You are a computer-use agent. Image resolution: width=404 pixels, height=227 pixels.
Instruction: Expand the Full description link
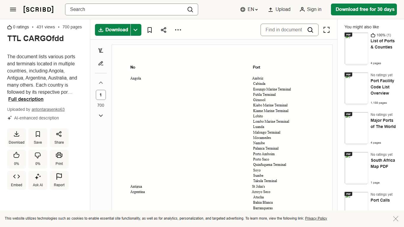point(26,99)
